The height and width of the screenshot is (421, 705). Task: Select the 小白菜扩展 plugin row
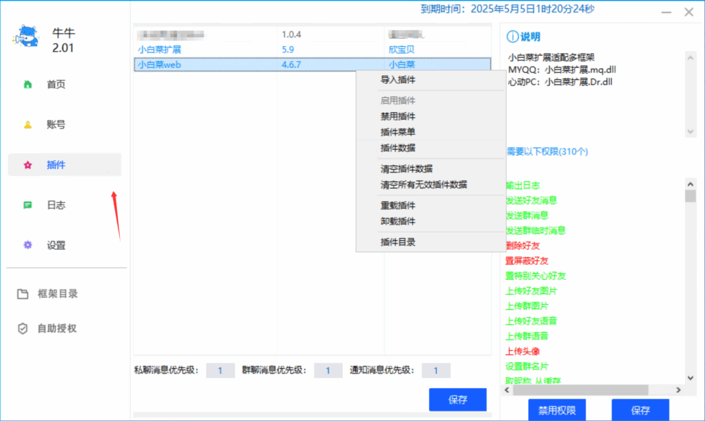click(x=313, y=50)
